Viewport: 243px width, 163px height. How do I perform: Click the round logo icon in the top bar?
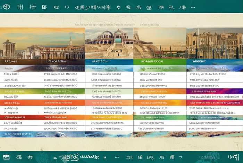pyautogui.click(x=6, y=7)
